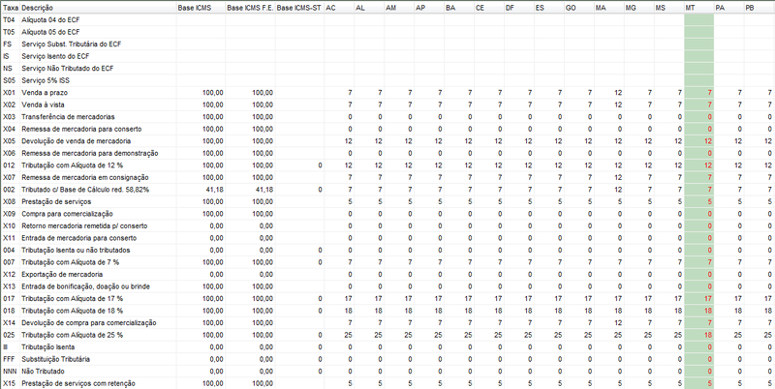This screenshot has height=389, width=775.
Task: Click the 'Tributação com Alíquota de 17 %' cell
Action: point(79,298)
